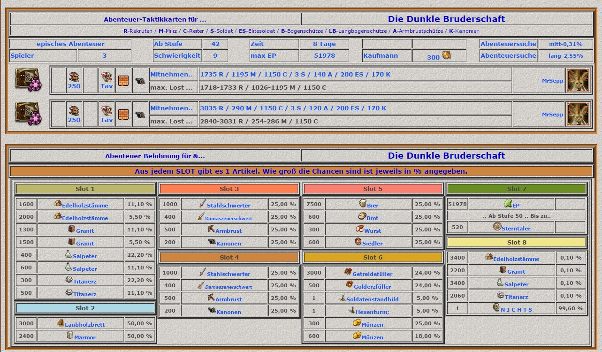
Task: Click the orange brick wall icon in the first tactic row
Action: click(123, 80)
